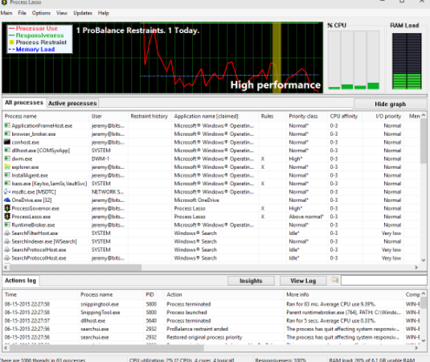Open the Updates menu
This screenshot has width=430, height=362.
[83, 13]
